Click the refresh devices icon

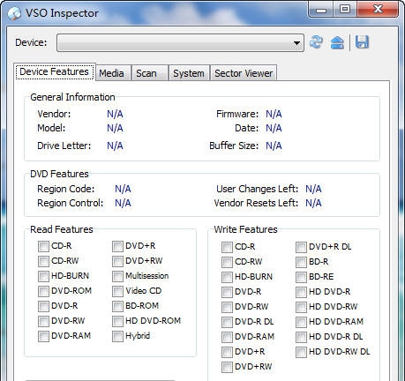click(316, 42)
